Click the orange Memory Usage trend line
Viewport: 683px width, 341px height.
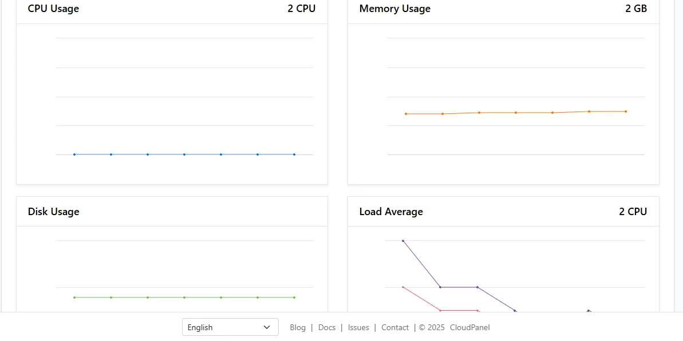pos(515,112)
